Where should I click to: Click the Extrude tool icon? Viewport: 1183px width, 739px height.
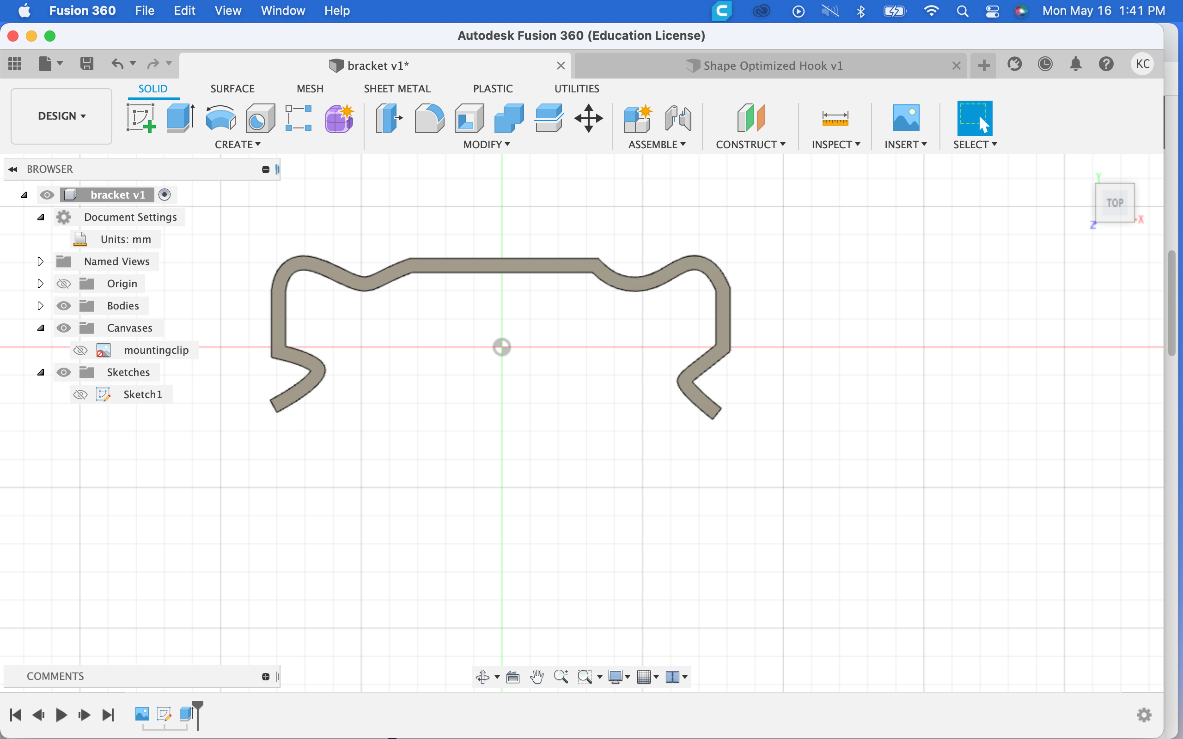(x=180, y=118)
